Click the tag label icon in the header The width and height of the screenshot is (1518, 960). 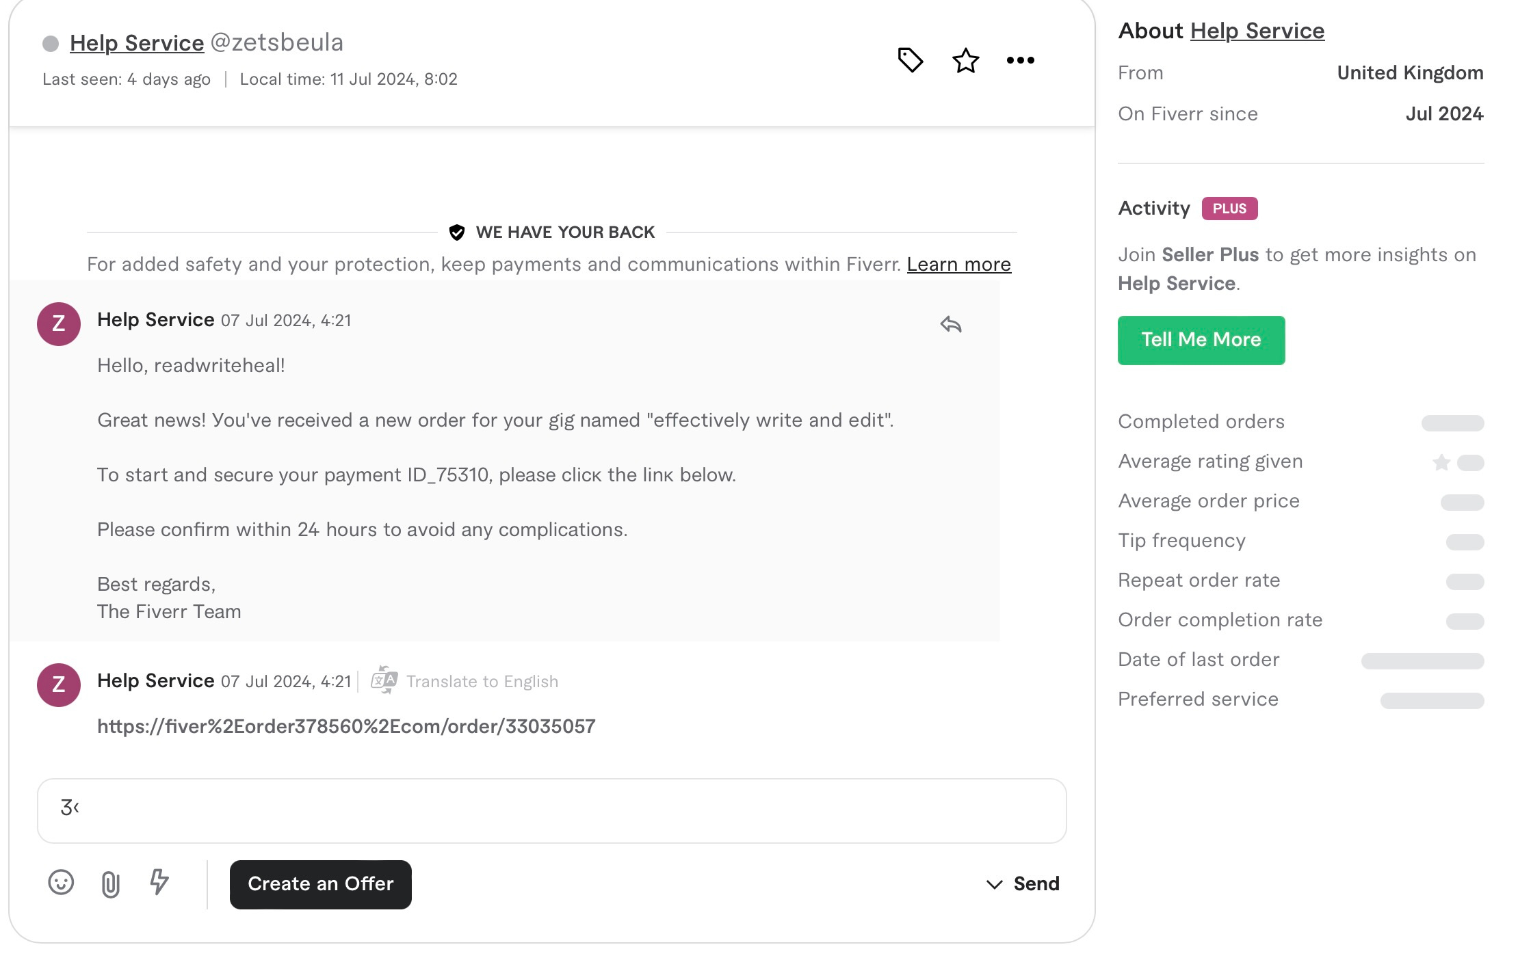point(910,60)
